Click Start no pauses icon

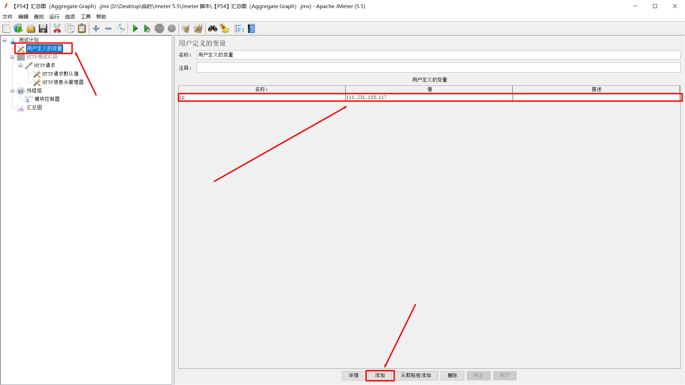tap(147, 29)
